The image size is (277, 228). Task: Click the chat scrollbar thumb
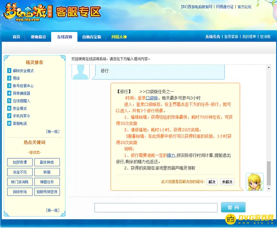click(x=269, y=173)
